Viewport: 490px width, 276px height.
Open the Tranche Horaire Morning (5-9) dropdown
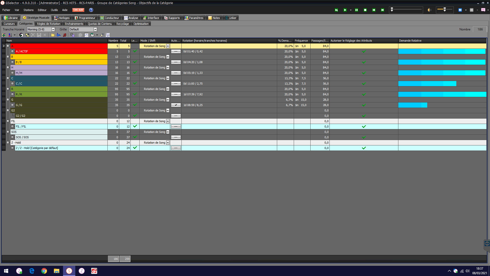pyautogui.click(x=53, y=29)
